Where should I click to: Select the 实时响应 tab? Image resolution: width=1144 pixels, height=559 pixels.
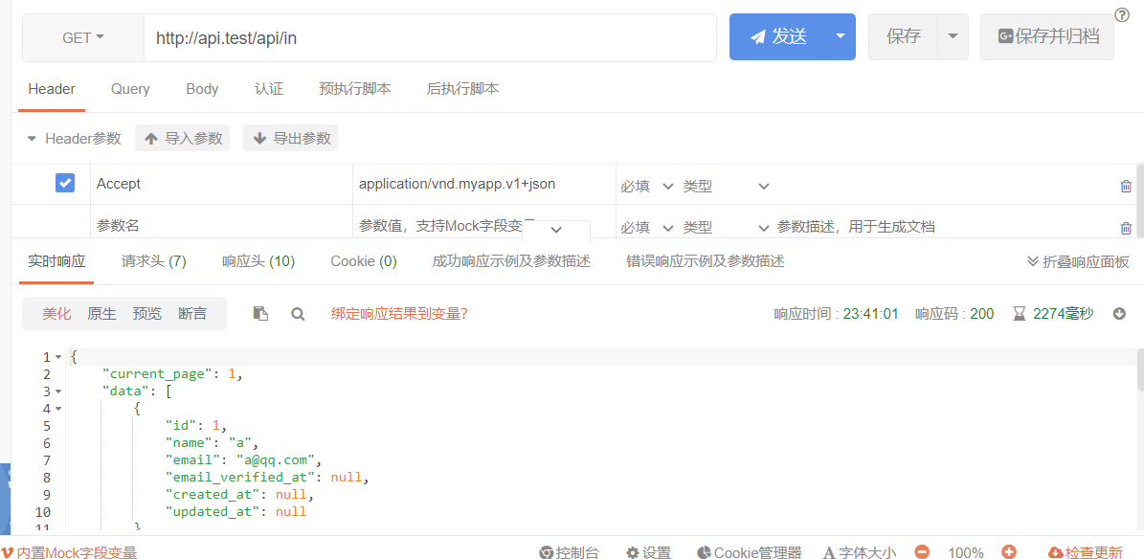(x=56, y=261)
